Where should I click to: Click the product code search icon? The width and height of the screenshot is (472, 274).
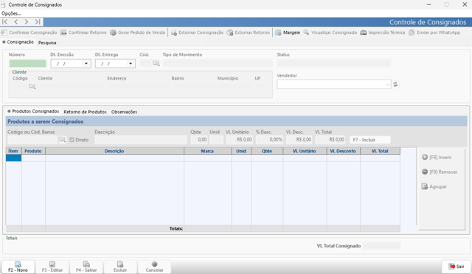pos(62,140)
